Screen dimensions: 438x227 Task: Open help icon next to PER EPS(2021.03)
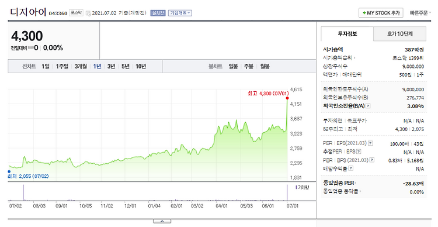[x=370, y=143]
